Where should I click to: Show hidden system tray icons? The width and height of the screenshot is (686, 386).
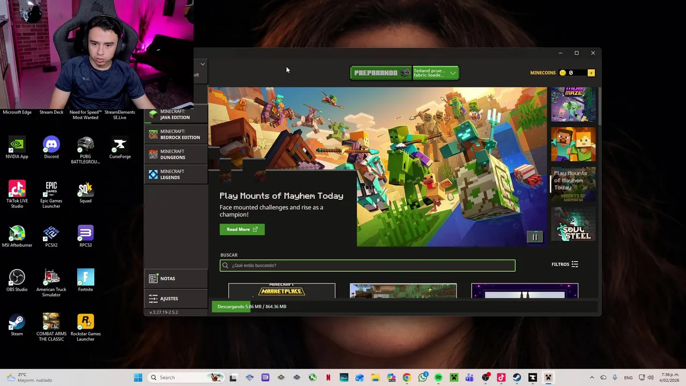[592, 377]
